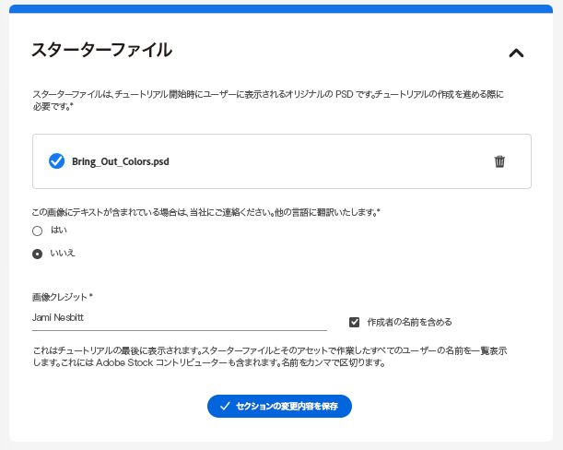Toggle the 作成者の名前を含める checkbox
Viewport: 563px width, 450px height.
(354, 322)
